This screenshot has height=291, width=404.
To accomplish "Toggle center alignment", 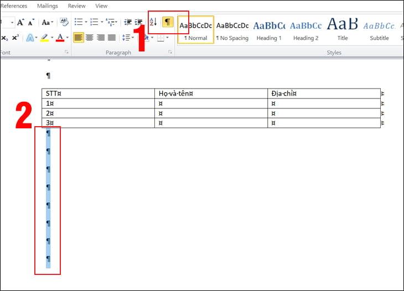I will tap(90, 38).
